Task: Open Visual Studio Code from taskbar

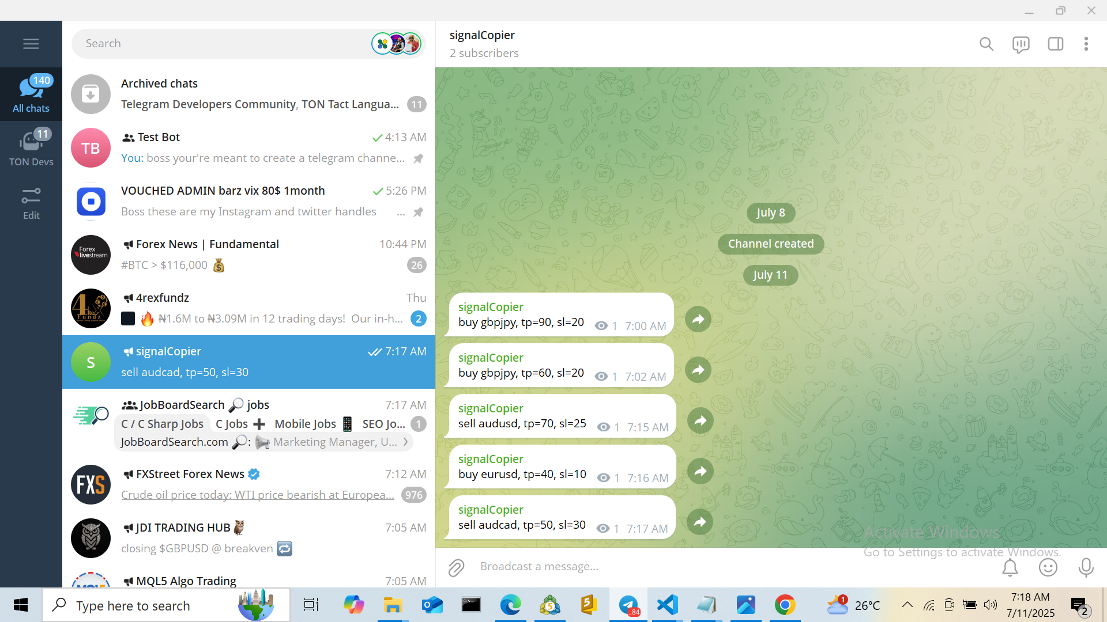Action: pos(667,605)
